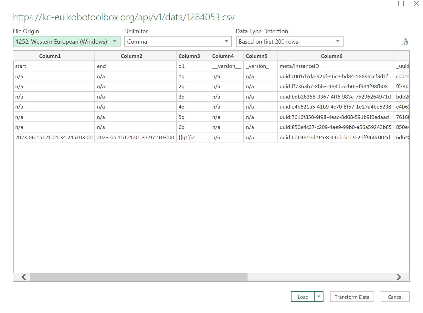423x313 pixels.
Task: Click the left scroll arrow
Action: (23, 277)
